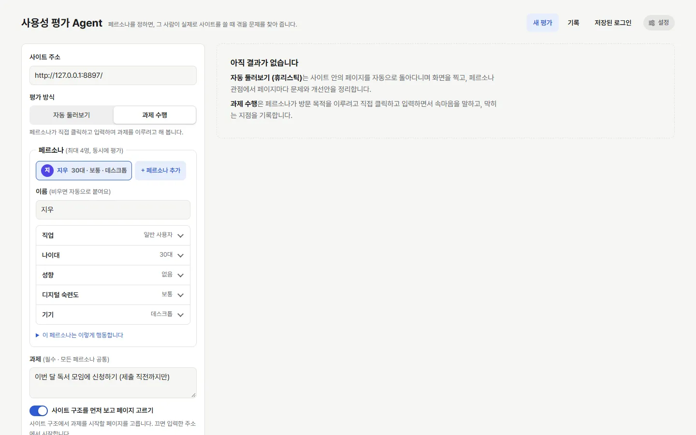Viewport: 696px width, 435px height.
Task: Select the 지우 persona chip
Action: [x=84, y=171]
